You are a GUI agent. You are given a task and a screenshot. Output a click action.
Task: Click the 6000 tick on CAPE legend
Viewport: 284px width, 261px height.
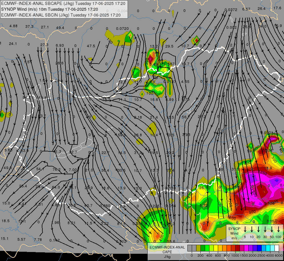tap(278, 255)
